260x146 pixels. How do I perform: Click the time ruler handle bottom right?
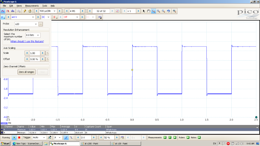coord(256,117)
